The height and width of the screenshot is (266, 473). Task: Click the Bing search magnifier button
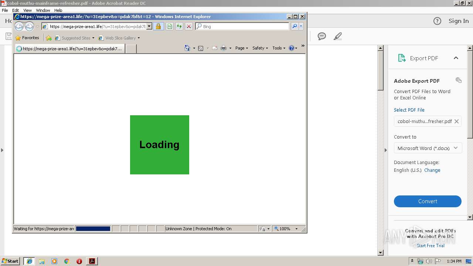pos(295,26)
